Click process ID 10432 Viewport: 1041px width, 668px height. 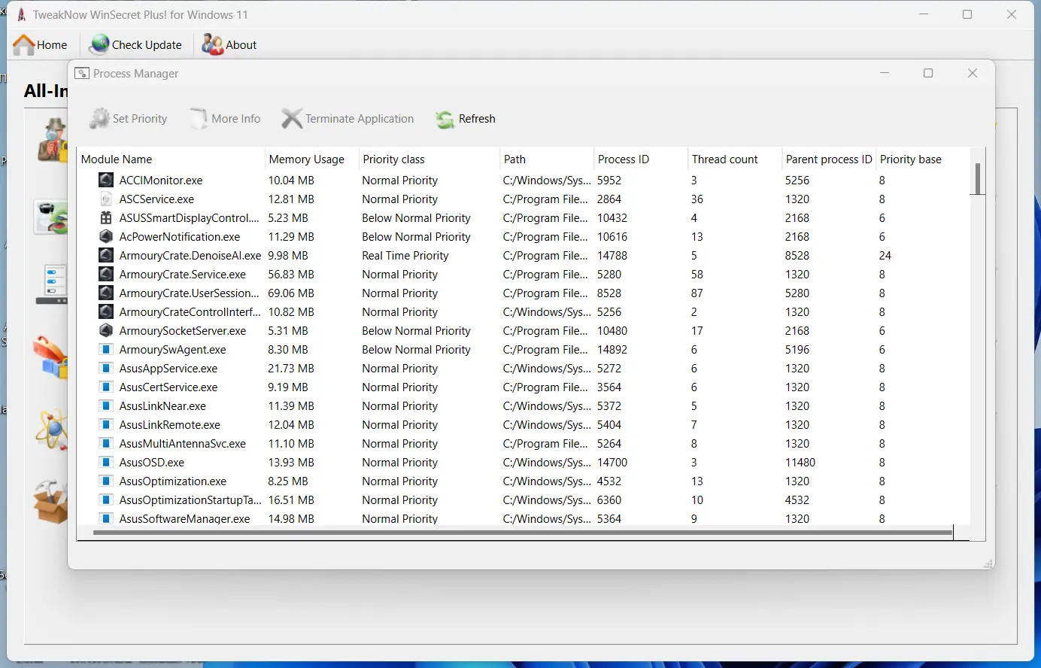tap(612, 217)
